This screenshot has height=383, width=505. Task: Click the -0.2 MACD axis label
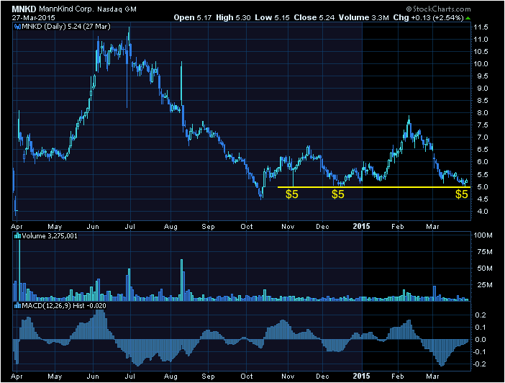coord(479,364)
